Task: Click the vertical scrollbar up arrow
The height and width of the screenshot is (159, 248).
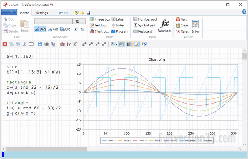Action: (x=245, y=51)
